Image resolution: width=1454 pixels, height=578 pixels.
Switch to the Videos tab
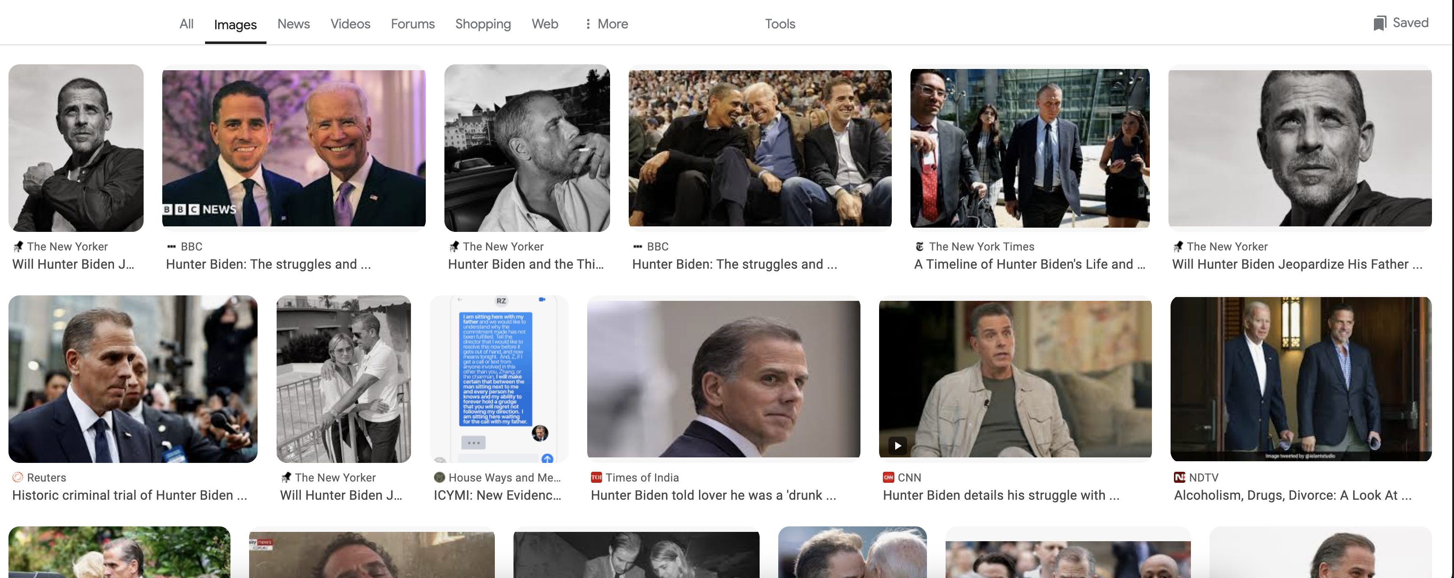pyautogui.click(x=350, y=24)
